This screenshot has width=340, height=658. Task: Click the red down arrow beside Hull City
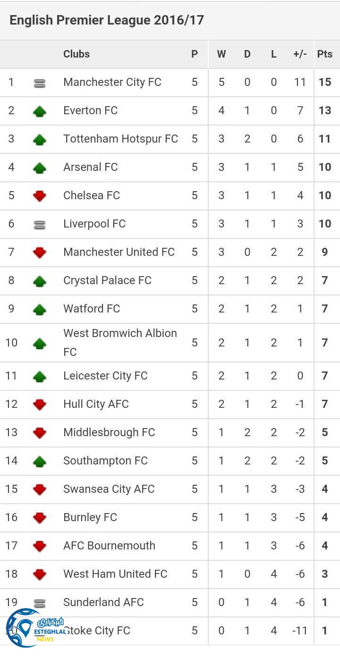pyautogui.click(x=40, y=405)
